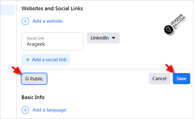Click the plus circle icon beside Add a website
The image size is (194, 119).
[25, 21]
